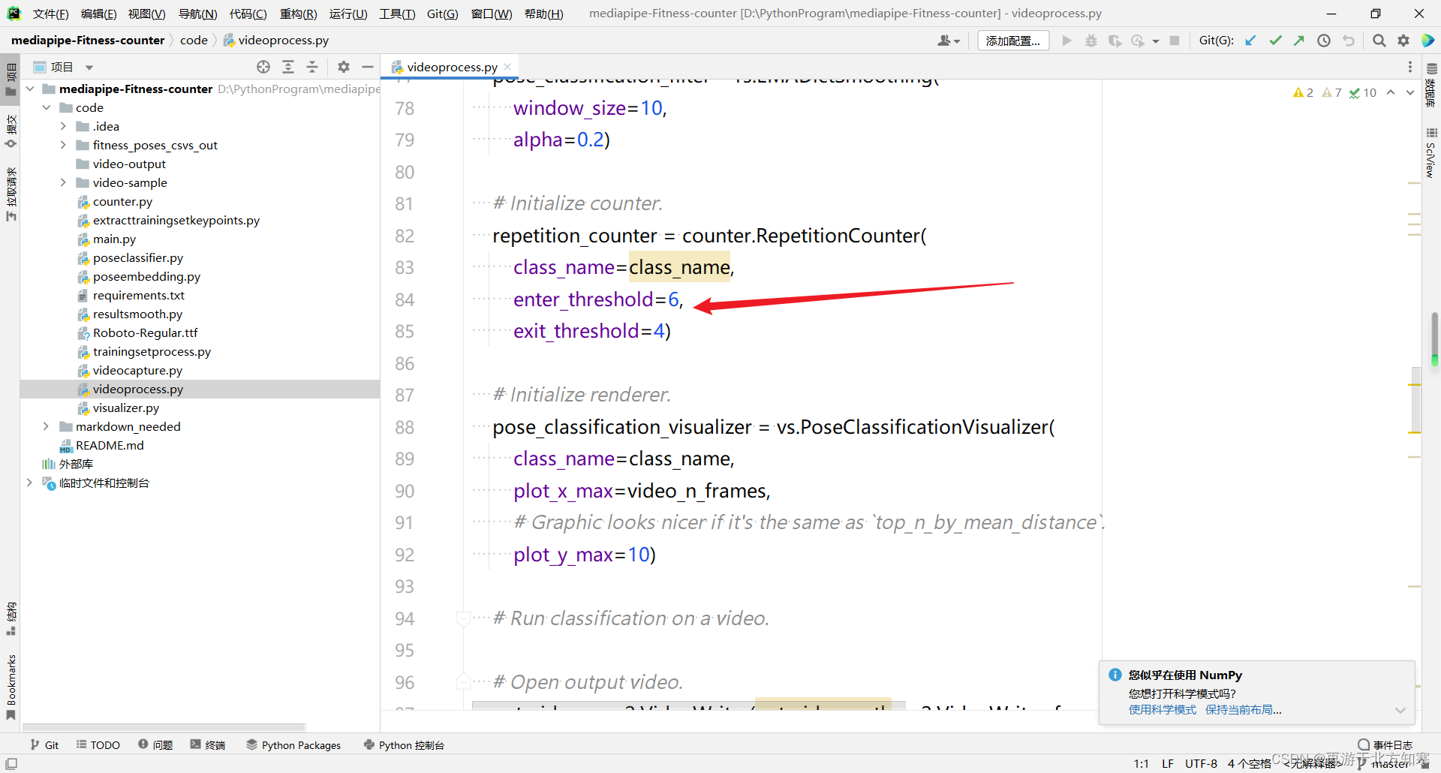Viewport: 1441px width, 773px height.
Task: Locate opened file with crosshair icon
Action: tap(263, 67)
